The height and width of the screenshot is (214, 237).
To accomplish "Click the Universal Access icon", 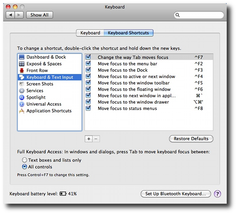I will (21, 104).
